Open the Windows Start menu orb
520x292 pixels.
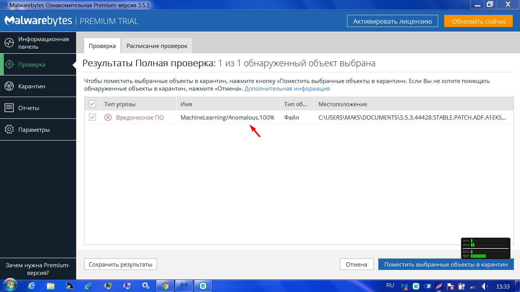[10, 286]
